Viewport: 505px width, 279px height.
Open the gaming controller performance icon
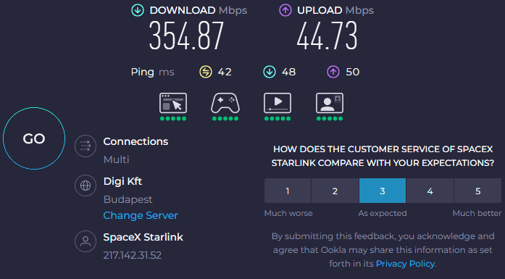(225, 103)
